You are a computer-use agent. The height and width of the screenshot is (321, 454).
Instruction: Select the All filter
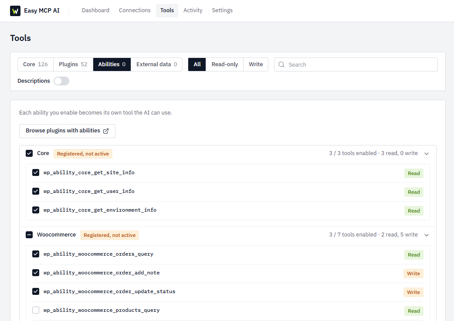(x=197, y=64)
